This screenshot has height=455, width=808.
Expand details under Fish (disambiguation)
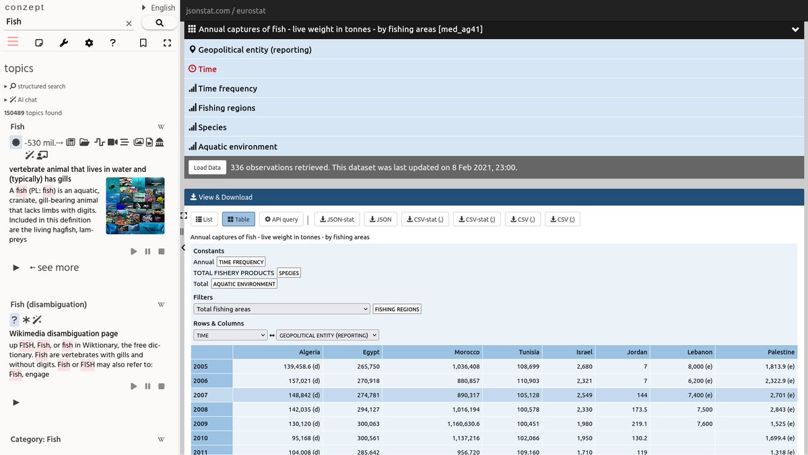coord(16,402)
